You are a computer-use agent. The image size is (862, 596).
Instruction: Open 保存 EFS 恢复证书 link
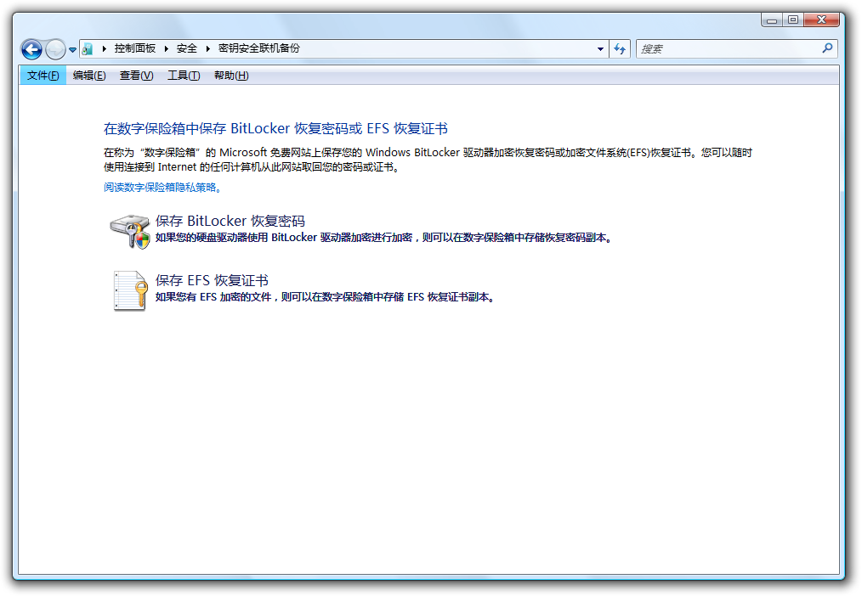(x=212, y=280)
